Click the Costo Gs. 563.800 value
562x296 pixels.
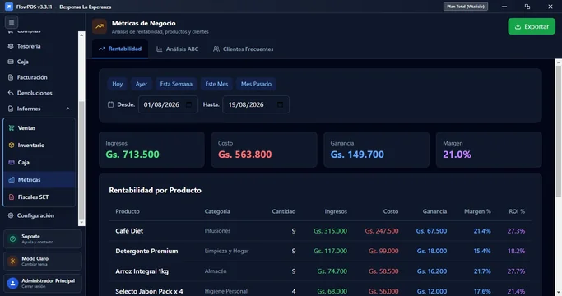click(x=245, y=155)
